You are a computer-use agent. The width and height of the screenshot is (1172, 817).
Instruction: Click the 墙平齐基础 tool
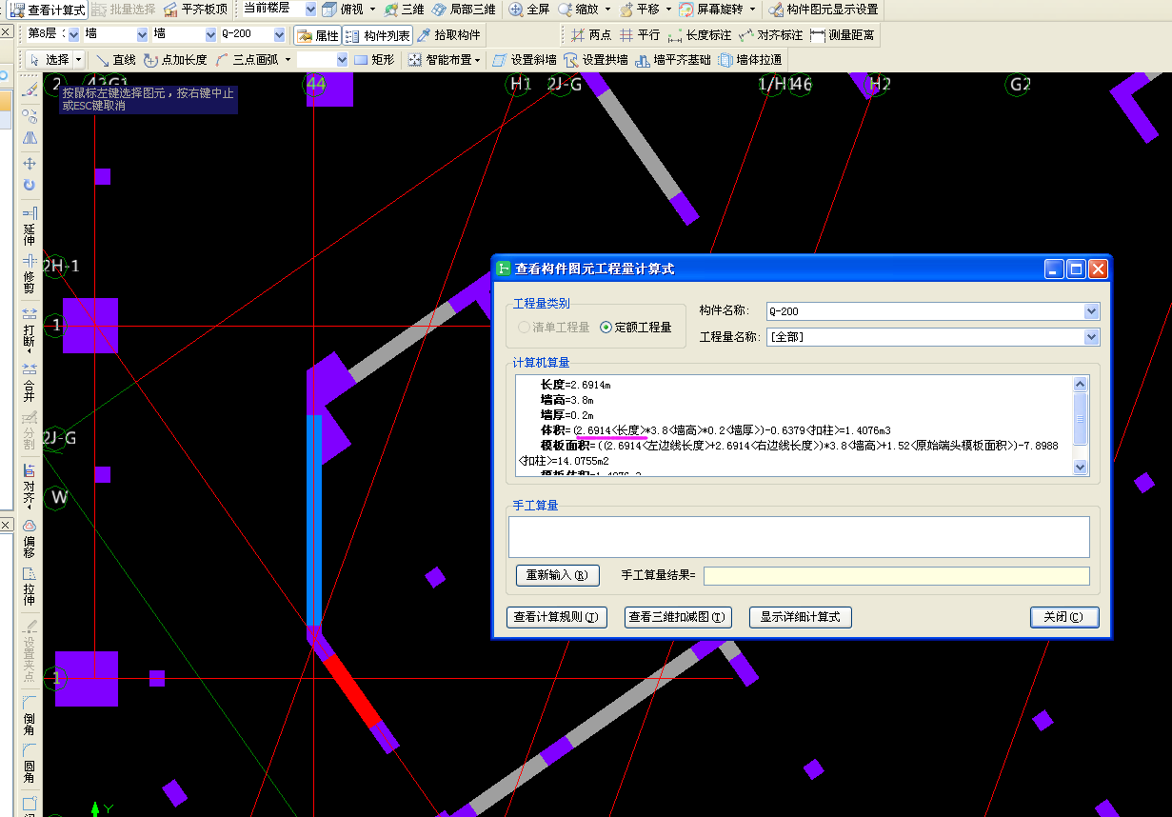click(x=673, y=60)
